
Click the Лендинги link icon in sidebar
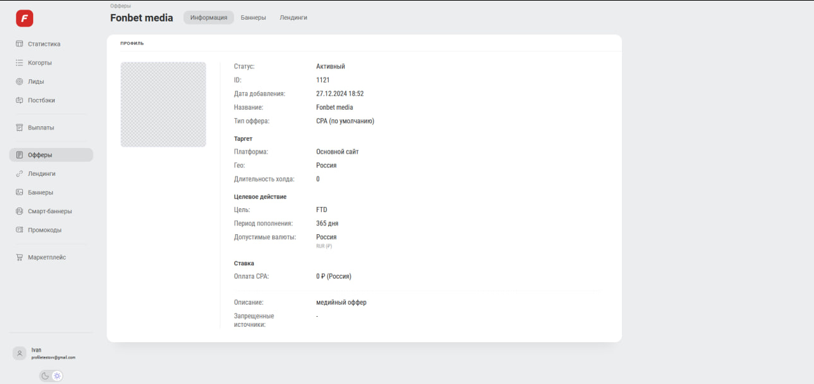(20, 173)
